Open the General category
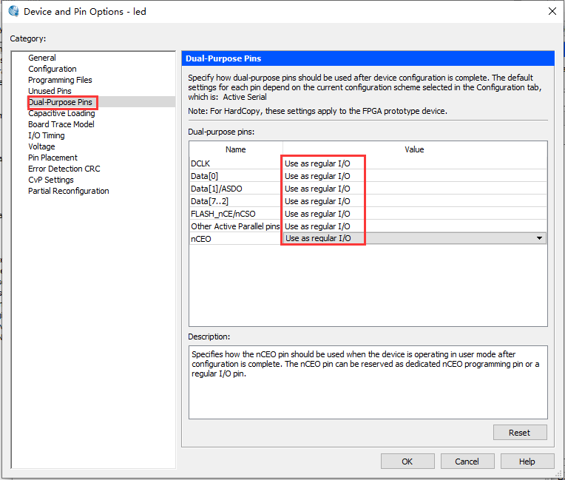This screenshot has width=565, height=480. [x=42, y=58]
